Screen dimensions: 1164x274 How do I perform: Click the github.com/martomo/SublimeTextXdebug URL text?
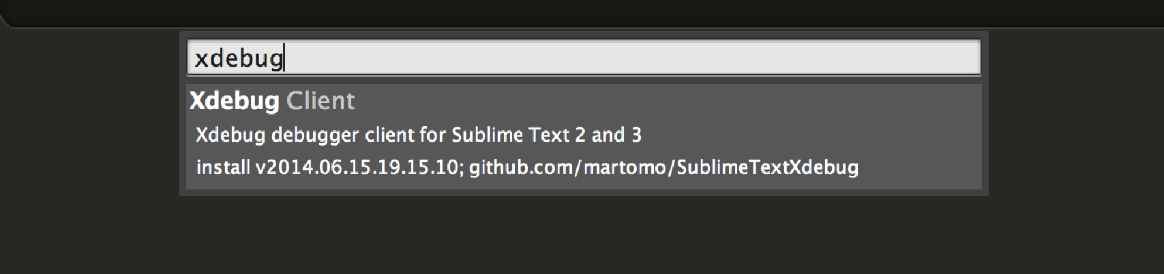[x=663, y=167]
